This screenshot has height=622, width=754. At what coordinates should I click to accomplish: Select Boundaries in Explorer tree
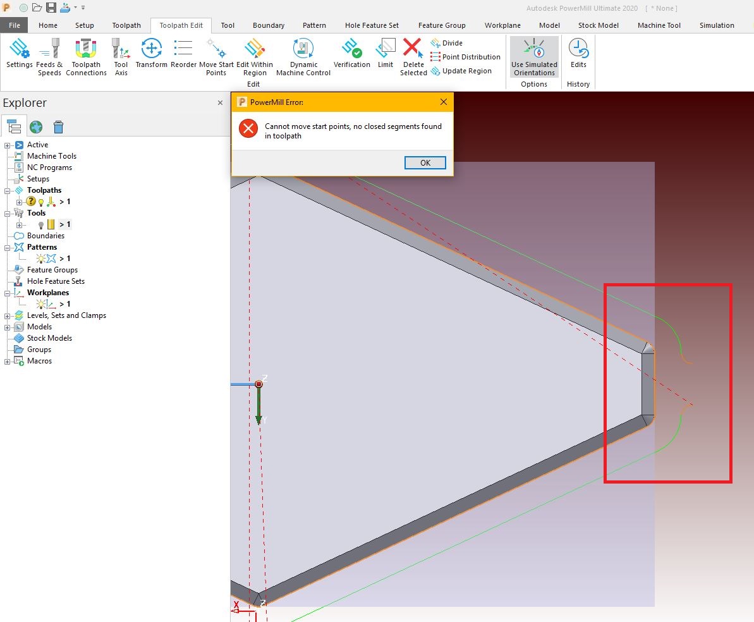[x=46, y=236]
